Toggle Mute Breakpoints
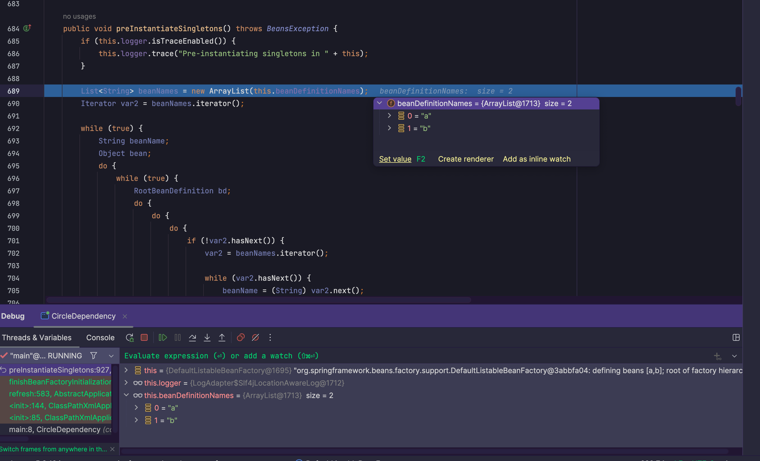 pyautogui.click(x=255, y=337)
